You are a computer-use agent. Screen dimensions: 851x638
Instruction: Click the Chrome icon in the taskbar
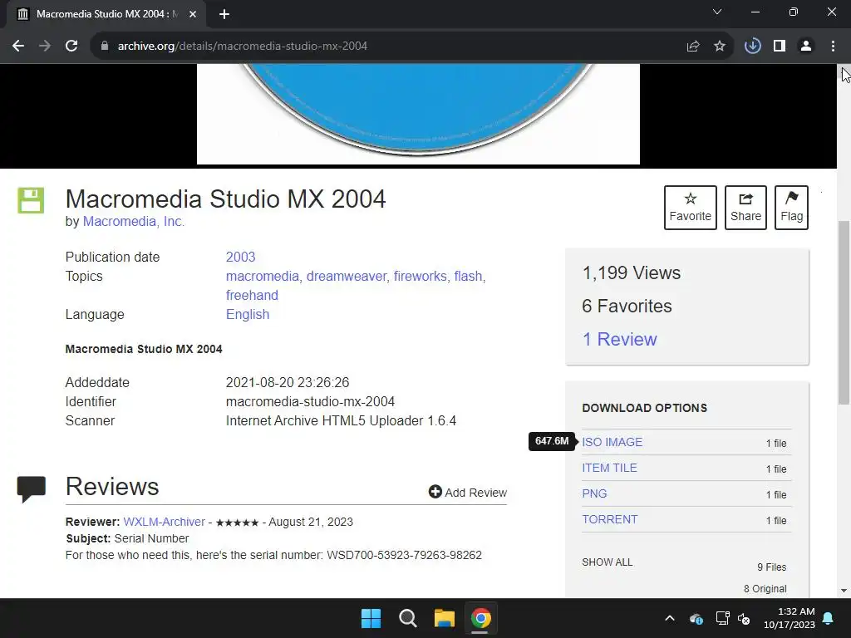(x=480, y=618)
